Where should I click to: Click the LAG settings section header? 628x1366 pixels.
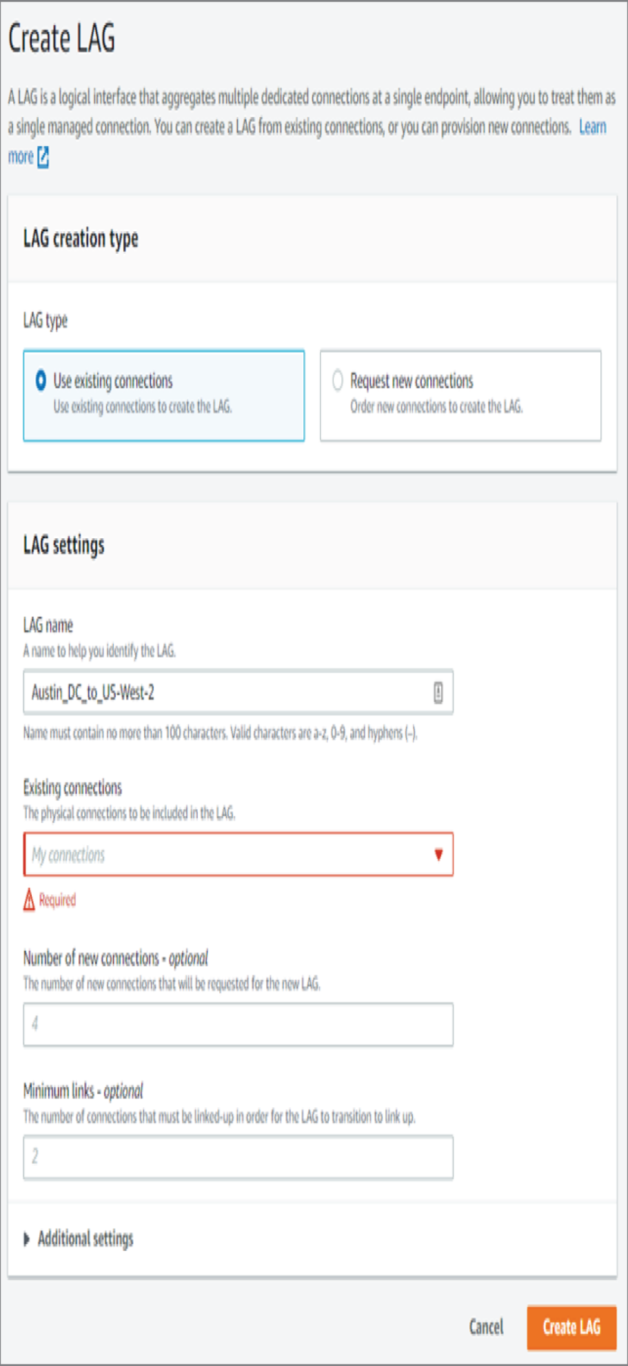click(x=64, y=545)
